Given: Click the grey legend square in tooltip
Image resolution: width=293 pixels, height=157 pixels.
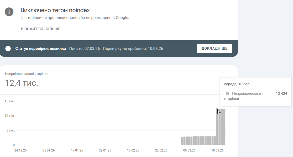Looking at the screenshot, I should 228,93.
